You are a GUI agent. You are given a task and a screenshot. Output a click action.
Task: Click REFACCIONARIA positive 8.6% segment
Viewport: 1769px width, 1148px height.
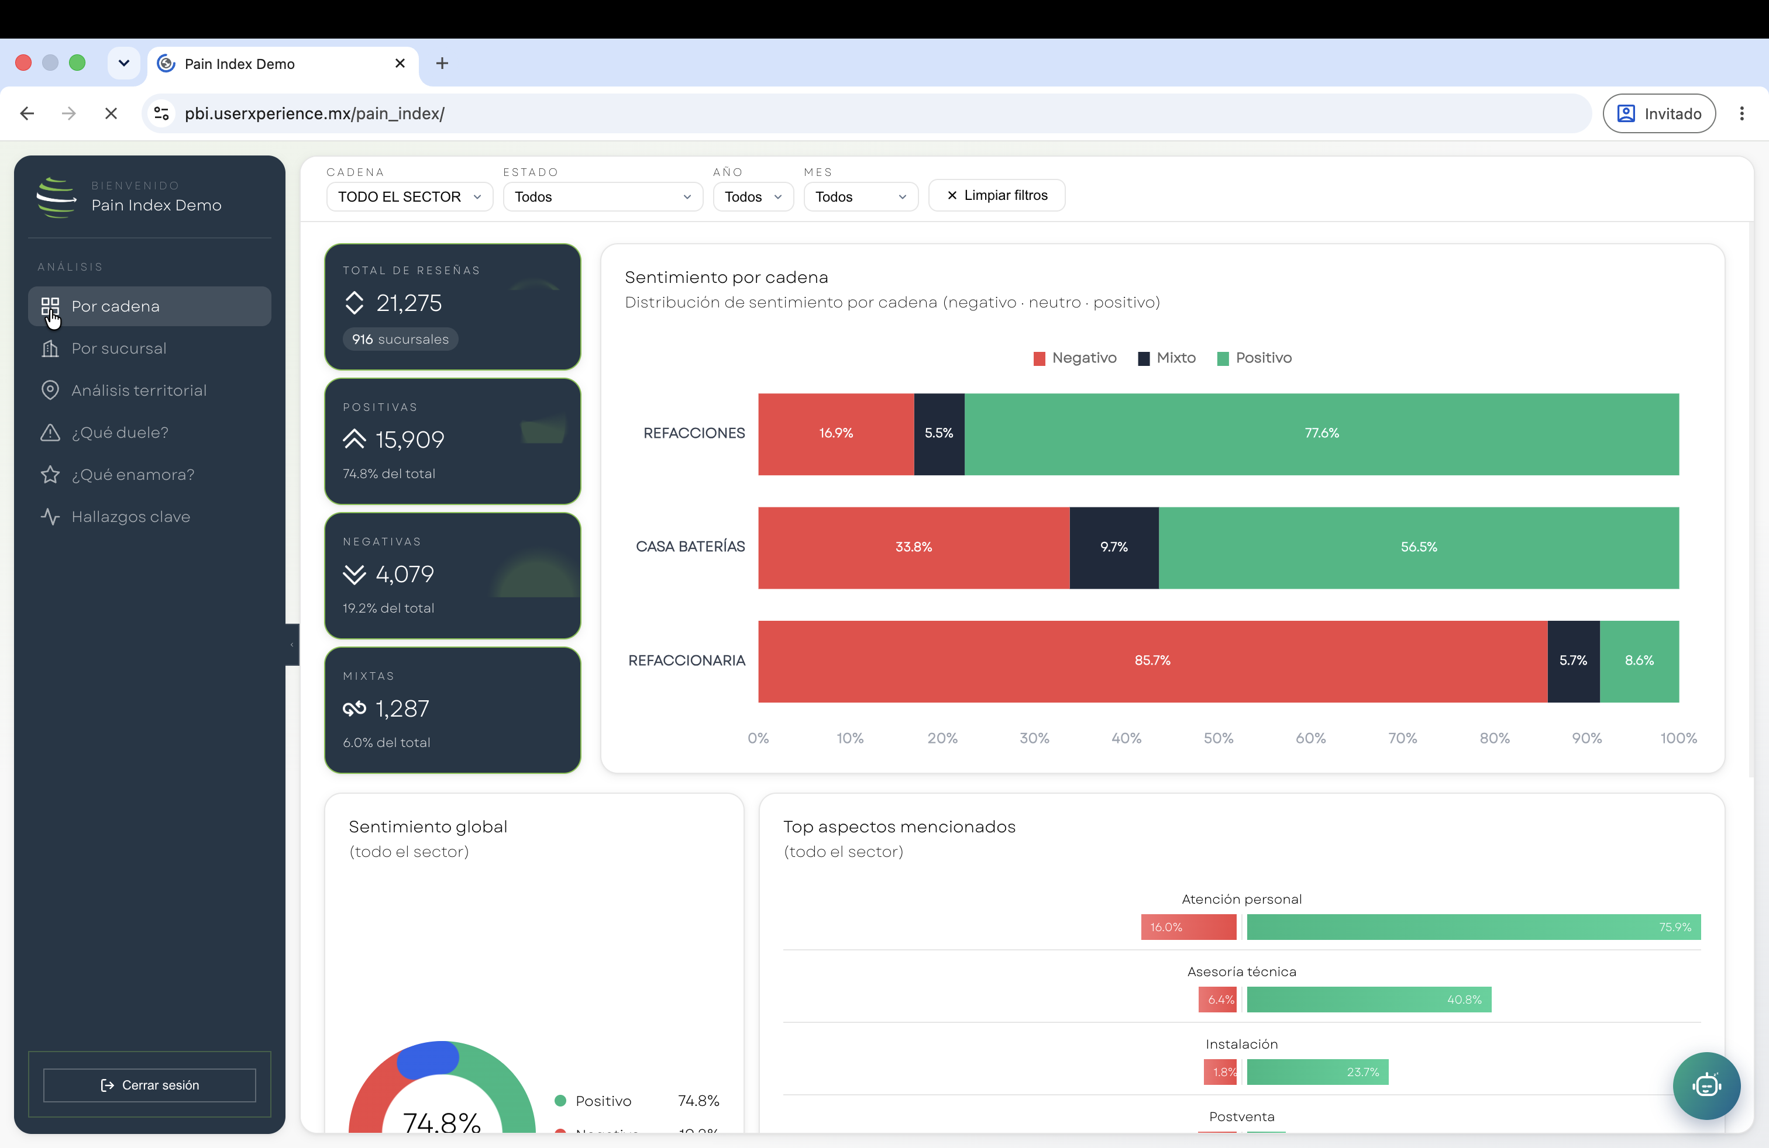(x=1639, y=662)
